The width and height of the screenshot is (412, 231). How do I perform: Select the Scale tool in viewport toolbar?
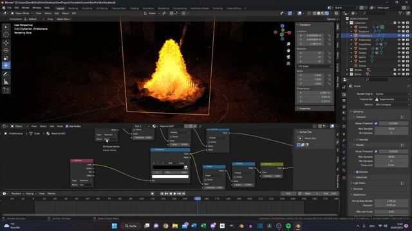click(6, 58)
